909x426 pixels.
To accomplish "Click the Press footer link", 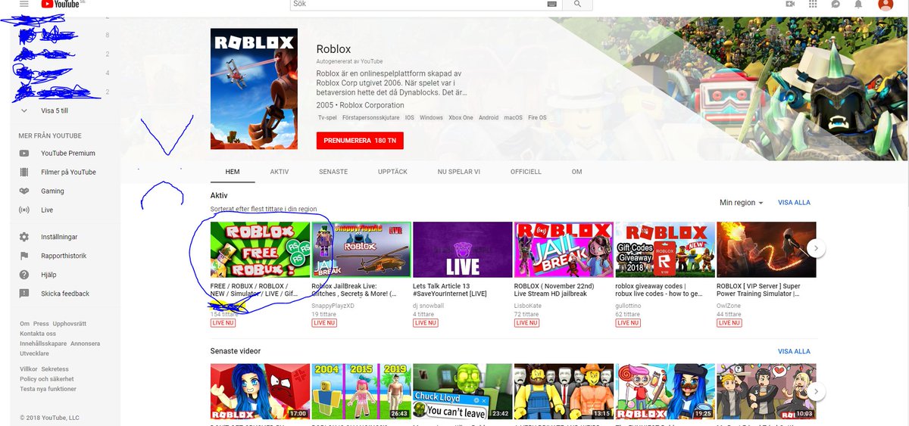I will coord(41,324).
